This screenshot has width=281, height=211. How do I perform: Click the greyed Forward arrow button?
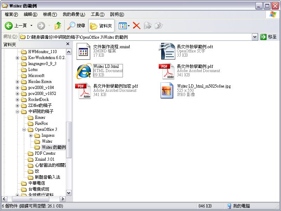pos(41,26)
